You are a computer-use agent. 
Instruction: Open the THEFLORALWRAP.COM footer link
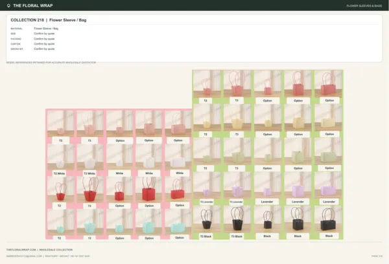point(21,250)
